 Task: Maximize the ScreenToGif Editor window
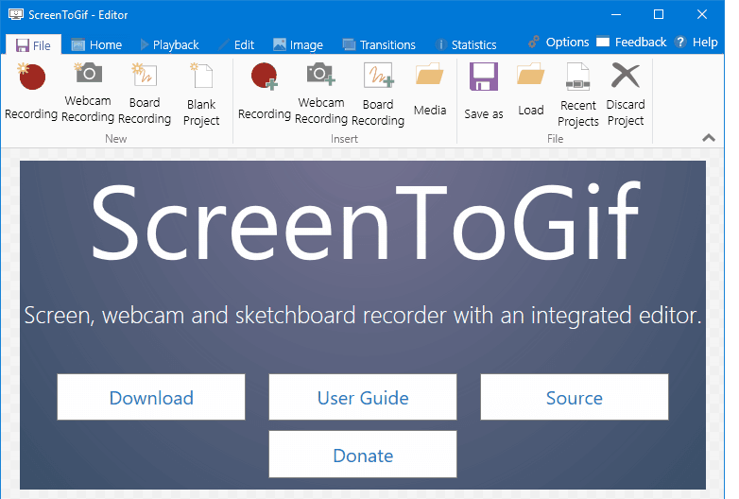point(659,14)
